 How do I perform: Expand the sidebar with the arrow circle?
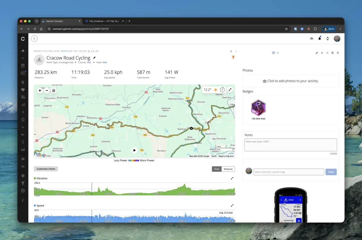34,39
